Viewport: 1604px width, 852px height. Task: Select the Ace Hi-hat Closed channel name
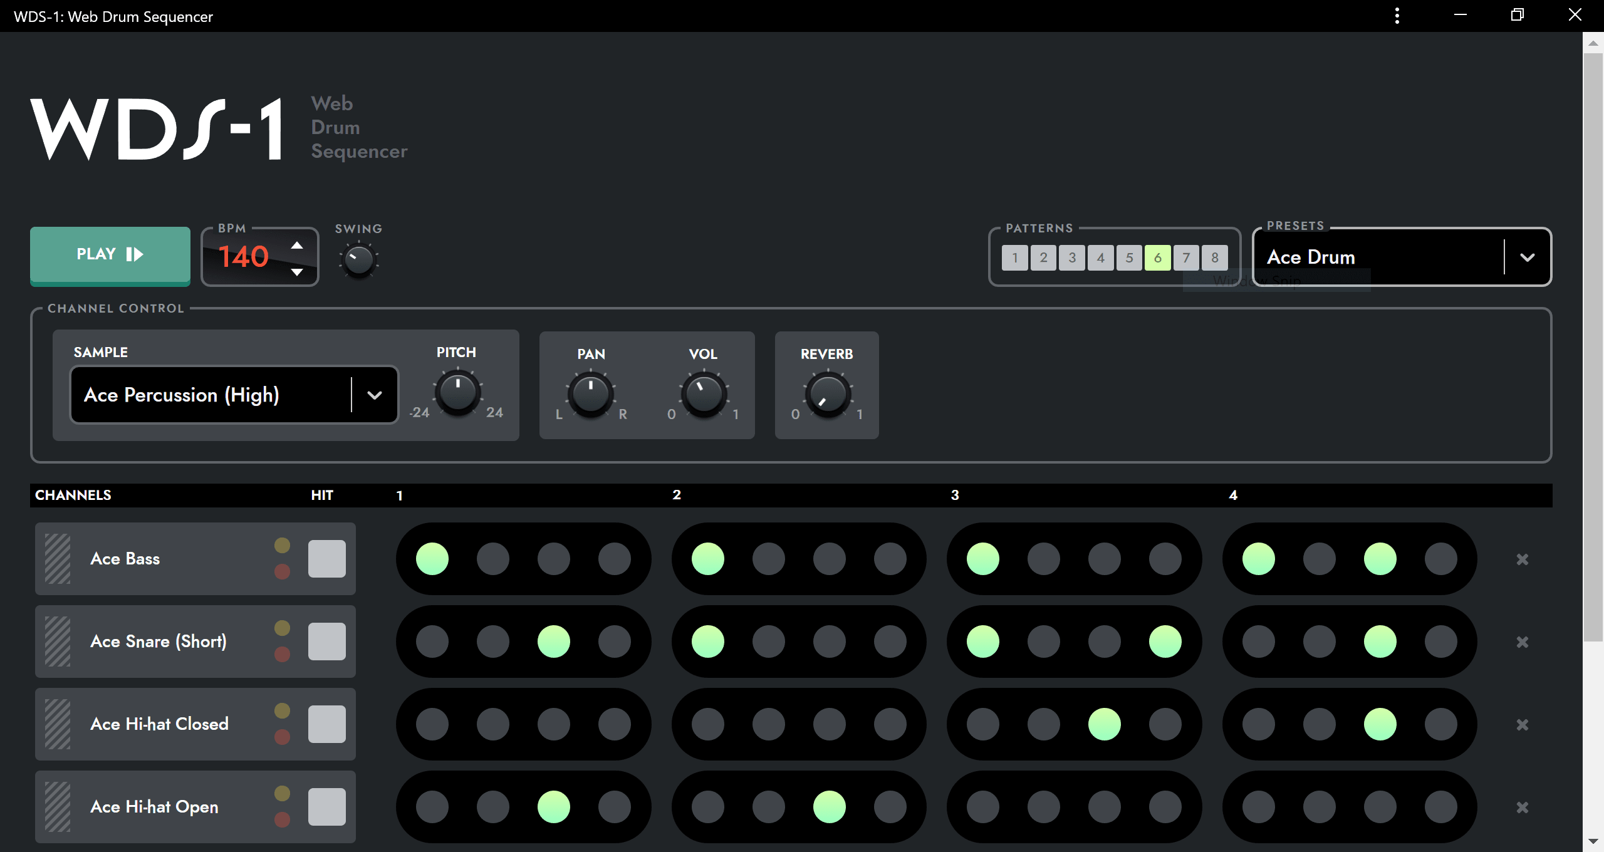point(160,724)
